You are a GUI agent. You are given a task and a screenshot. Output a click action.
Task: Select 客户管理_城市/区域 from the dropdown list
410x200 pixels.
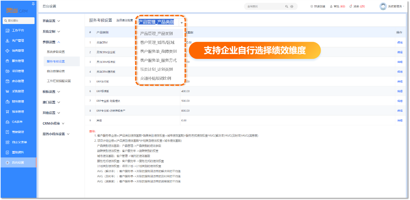[157, 42]
